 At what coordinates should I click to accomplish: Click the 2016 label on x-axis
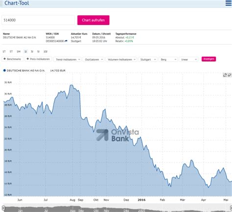[141, 200]
